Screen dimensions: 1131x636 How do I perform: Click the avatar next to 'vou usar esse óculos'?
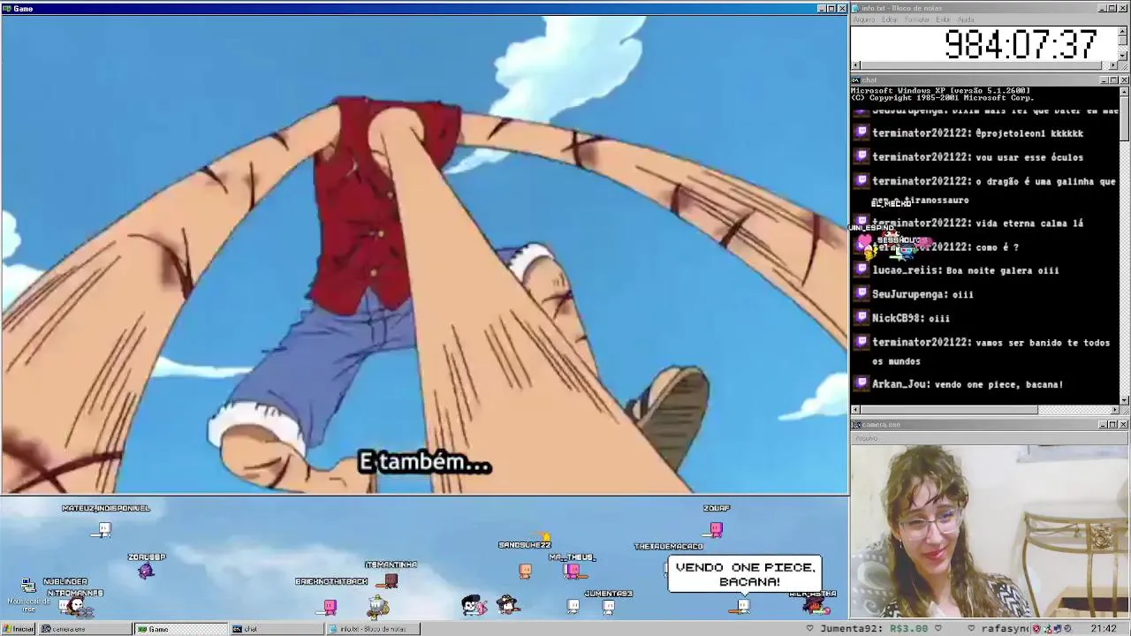click(x=862, y=156)
